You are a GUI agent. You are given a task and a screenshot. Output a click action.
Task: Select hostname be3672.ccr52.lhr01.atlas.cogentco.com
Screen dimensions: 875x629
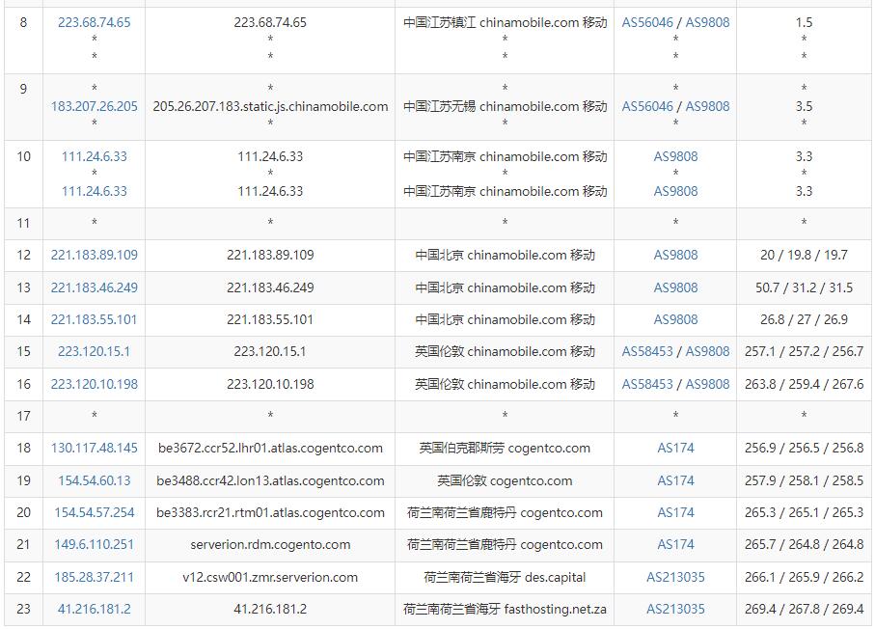[270, 449]
